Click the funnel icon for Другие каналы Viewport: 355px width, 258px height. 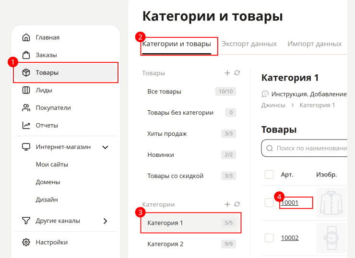pyautogui.click(x=26, y=221)
